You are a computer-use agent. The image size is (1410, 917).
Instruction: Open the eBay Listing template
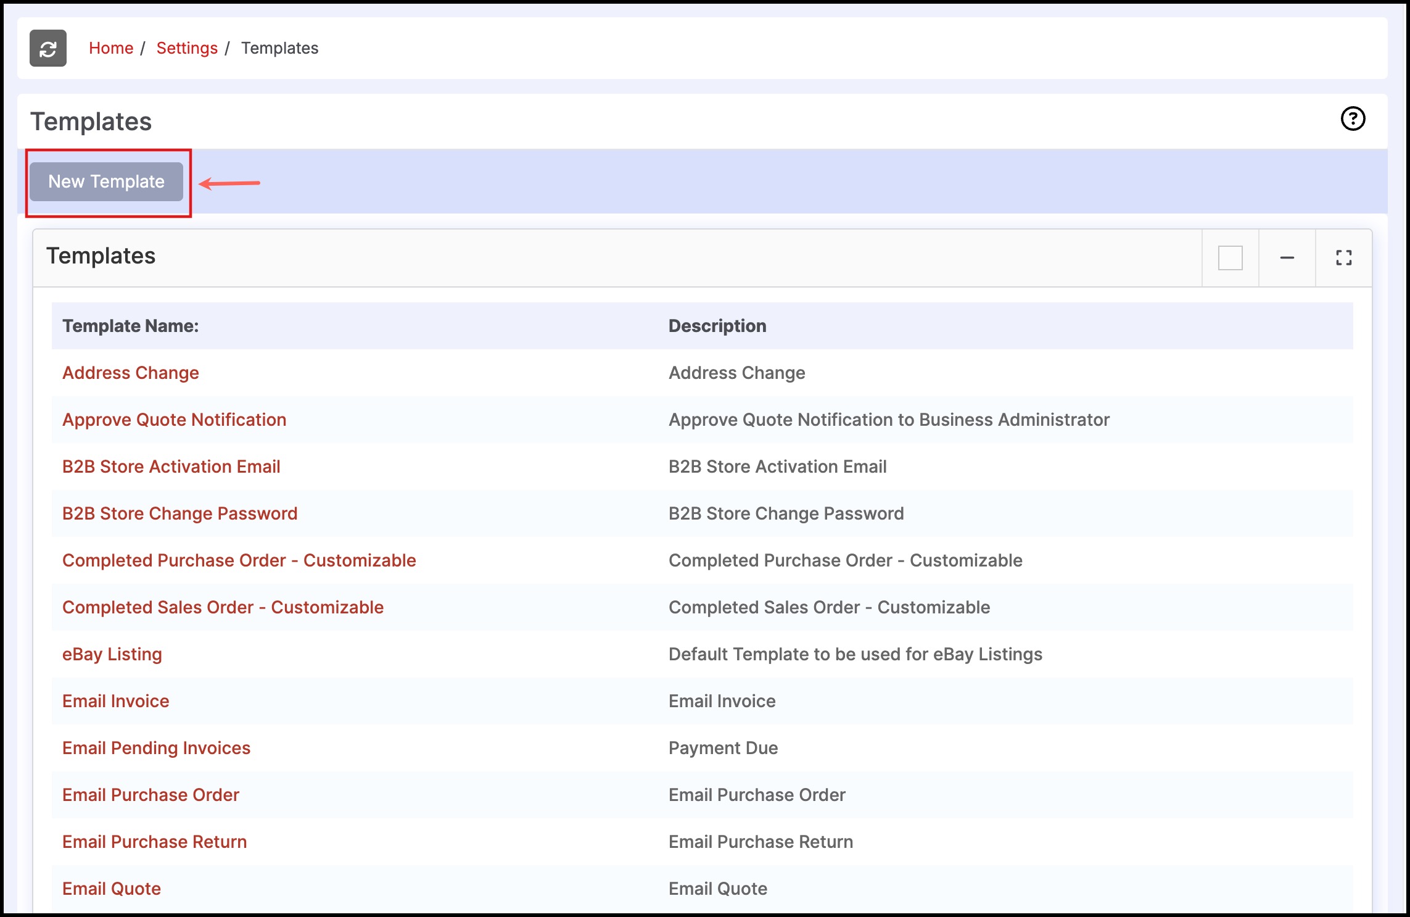(112, 654)
